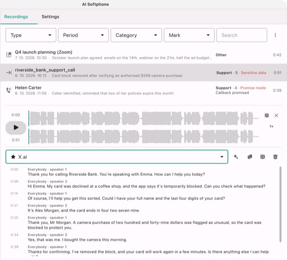287x260 pixels.
Task: Switch to the Recordings tab
Action: point(16,17)
